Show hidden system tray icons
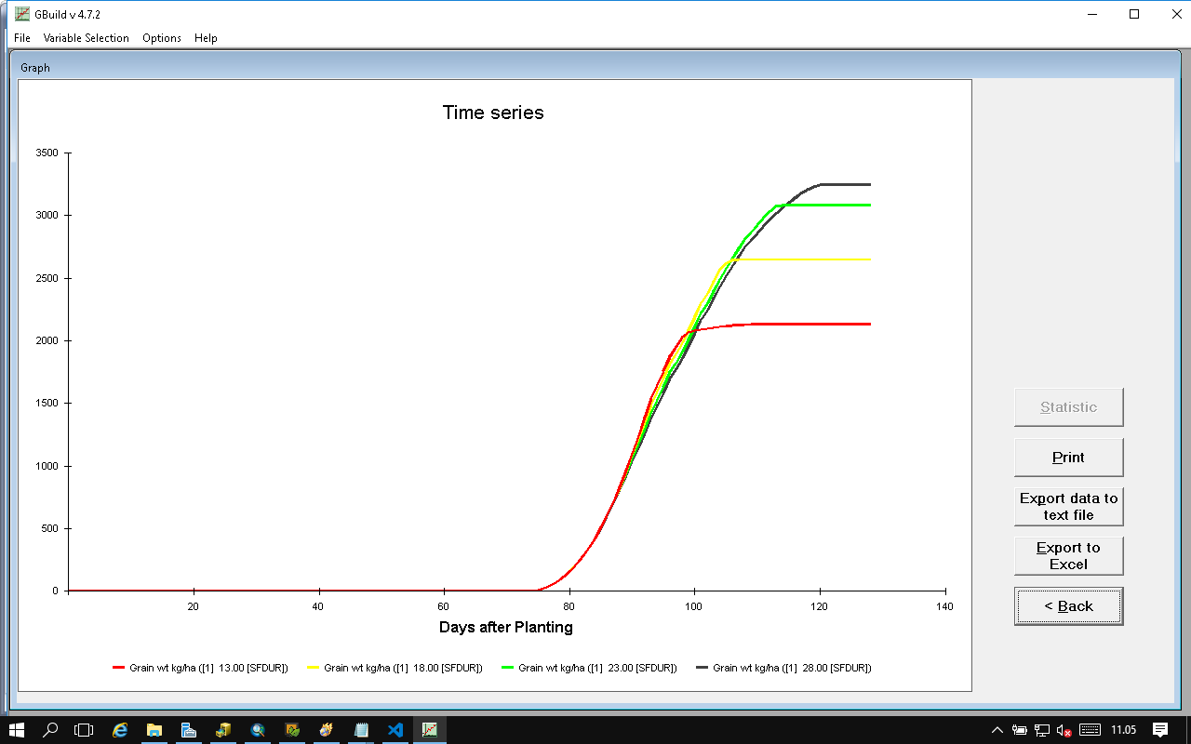Image resolution: width=1191 pixels, height=744 pixels. (997, 730)
